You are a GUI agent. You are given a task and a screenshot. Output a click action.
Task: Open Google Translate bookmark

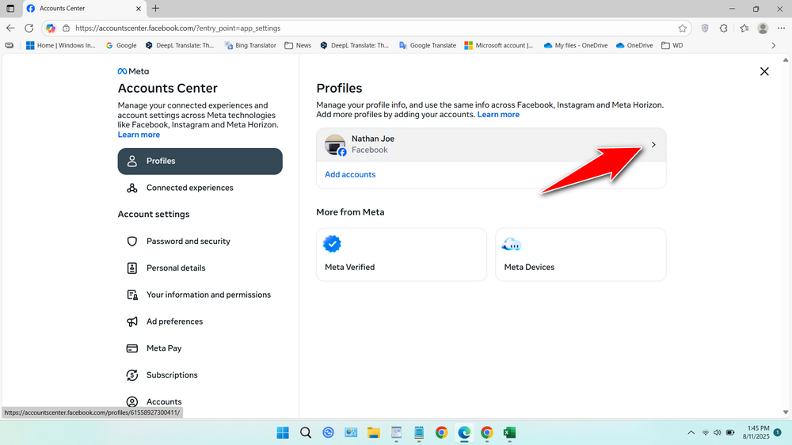428,45
